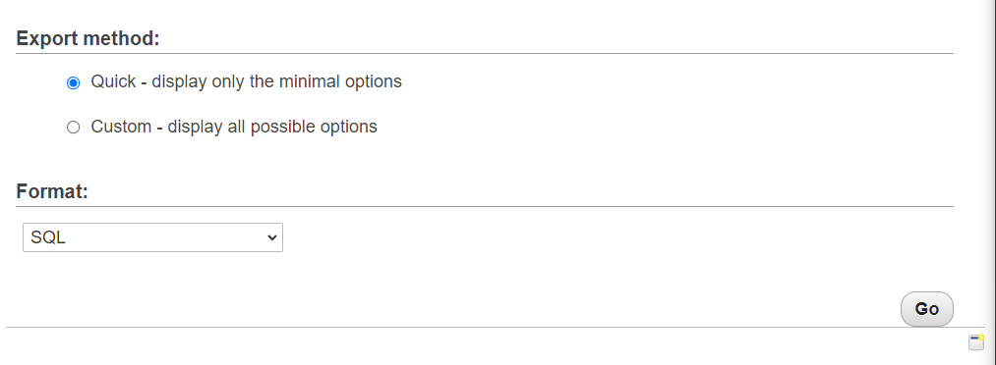
Task: Click the word 'Quick' in the first option
Action: click(113, 81)
